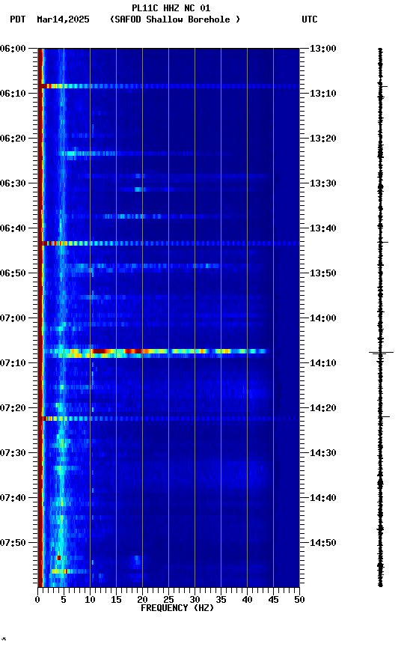Screen dimensions: 413x647
Task: Click the 10 Hz frequency tick label
Action: (90, 600)
